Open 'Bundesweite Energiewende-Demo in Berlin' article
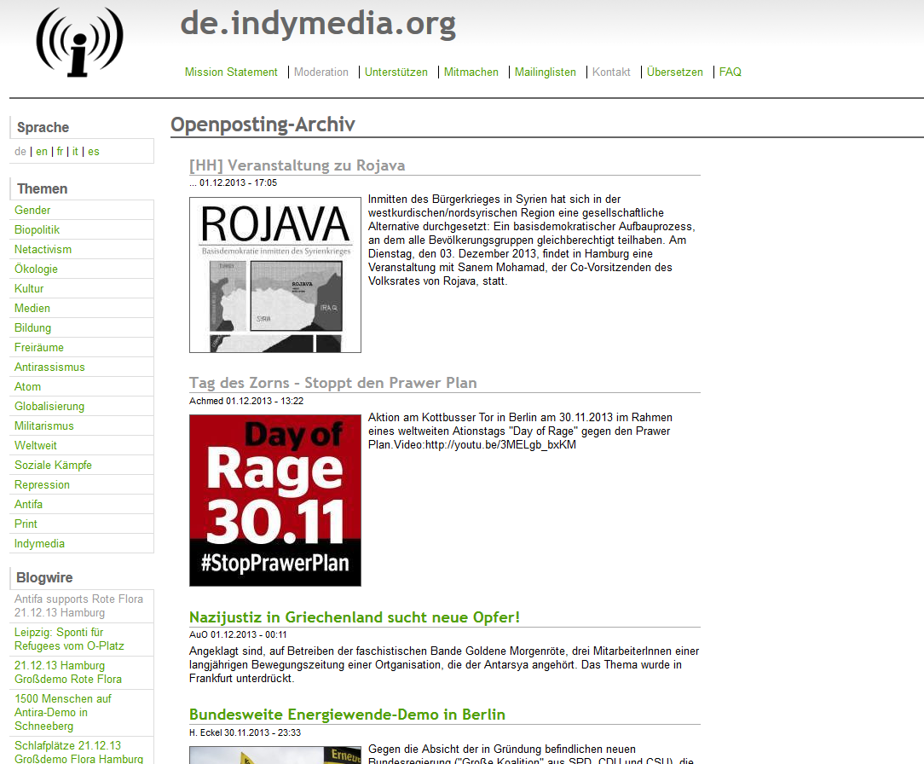 pyautogui.click(x=347, y=715)
